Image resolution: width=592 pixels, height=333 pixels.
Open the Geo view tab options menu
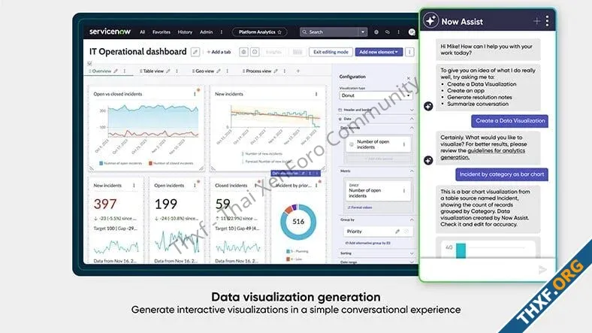coord(228,71)
